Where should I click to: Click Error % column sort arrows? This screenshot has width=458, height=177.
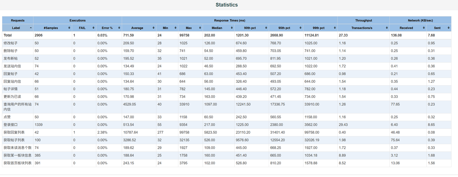[119, 28]
